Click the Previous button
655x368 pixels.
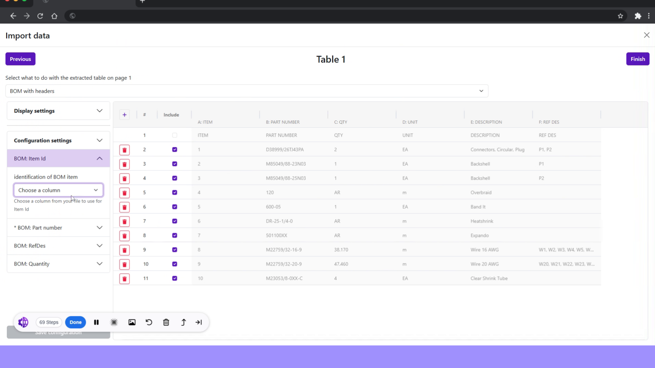pos(20,59)
